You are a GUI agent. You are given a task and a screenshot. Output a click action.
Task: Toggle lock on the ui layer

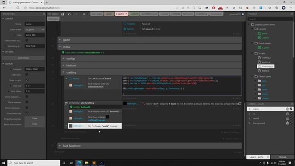tap(287, 114)
